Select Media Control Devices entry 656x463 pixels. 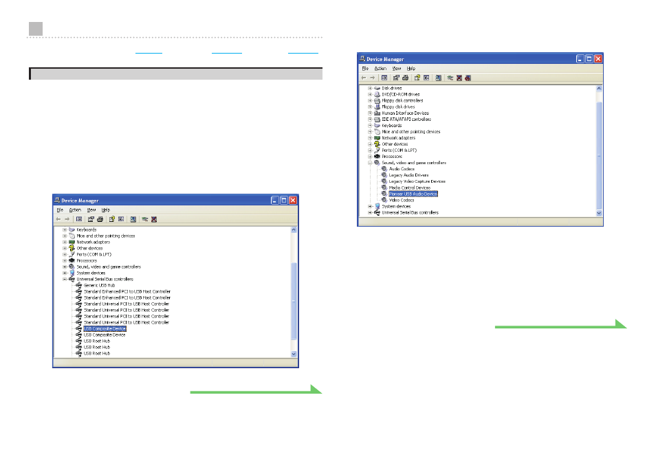[410, 188]
